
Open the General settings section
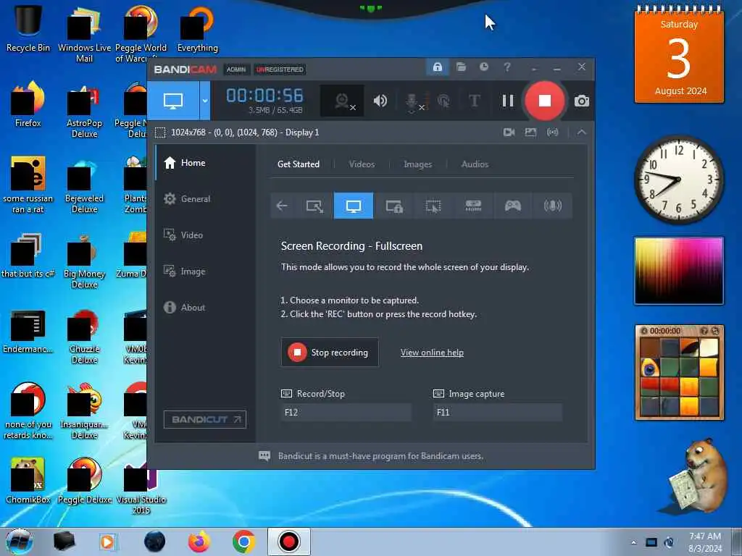[x=205, y=199]
